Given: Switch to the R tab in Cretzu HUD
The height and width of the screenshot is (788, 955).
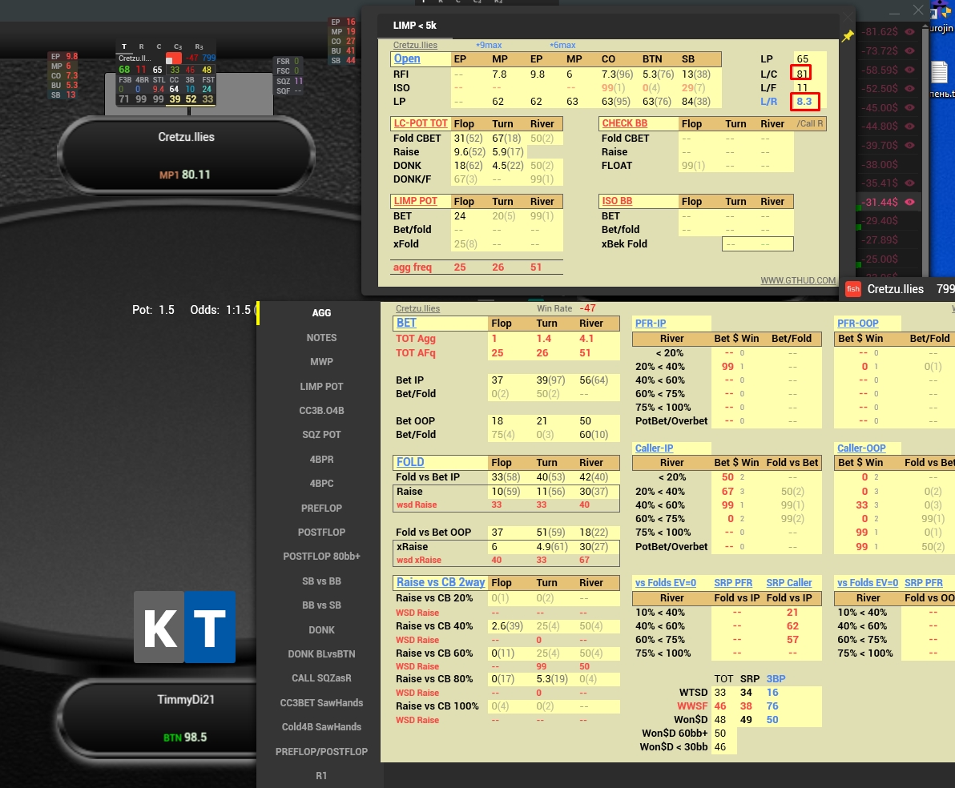Looking at the screenshot, I should (141, 46).
